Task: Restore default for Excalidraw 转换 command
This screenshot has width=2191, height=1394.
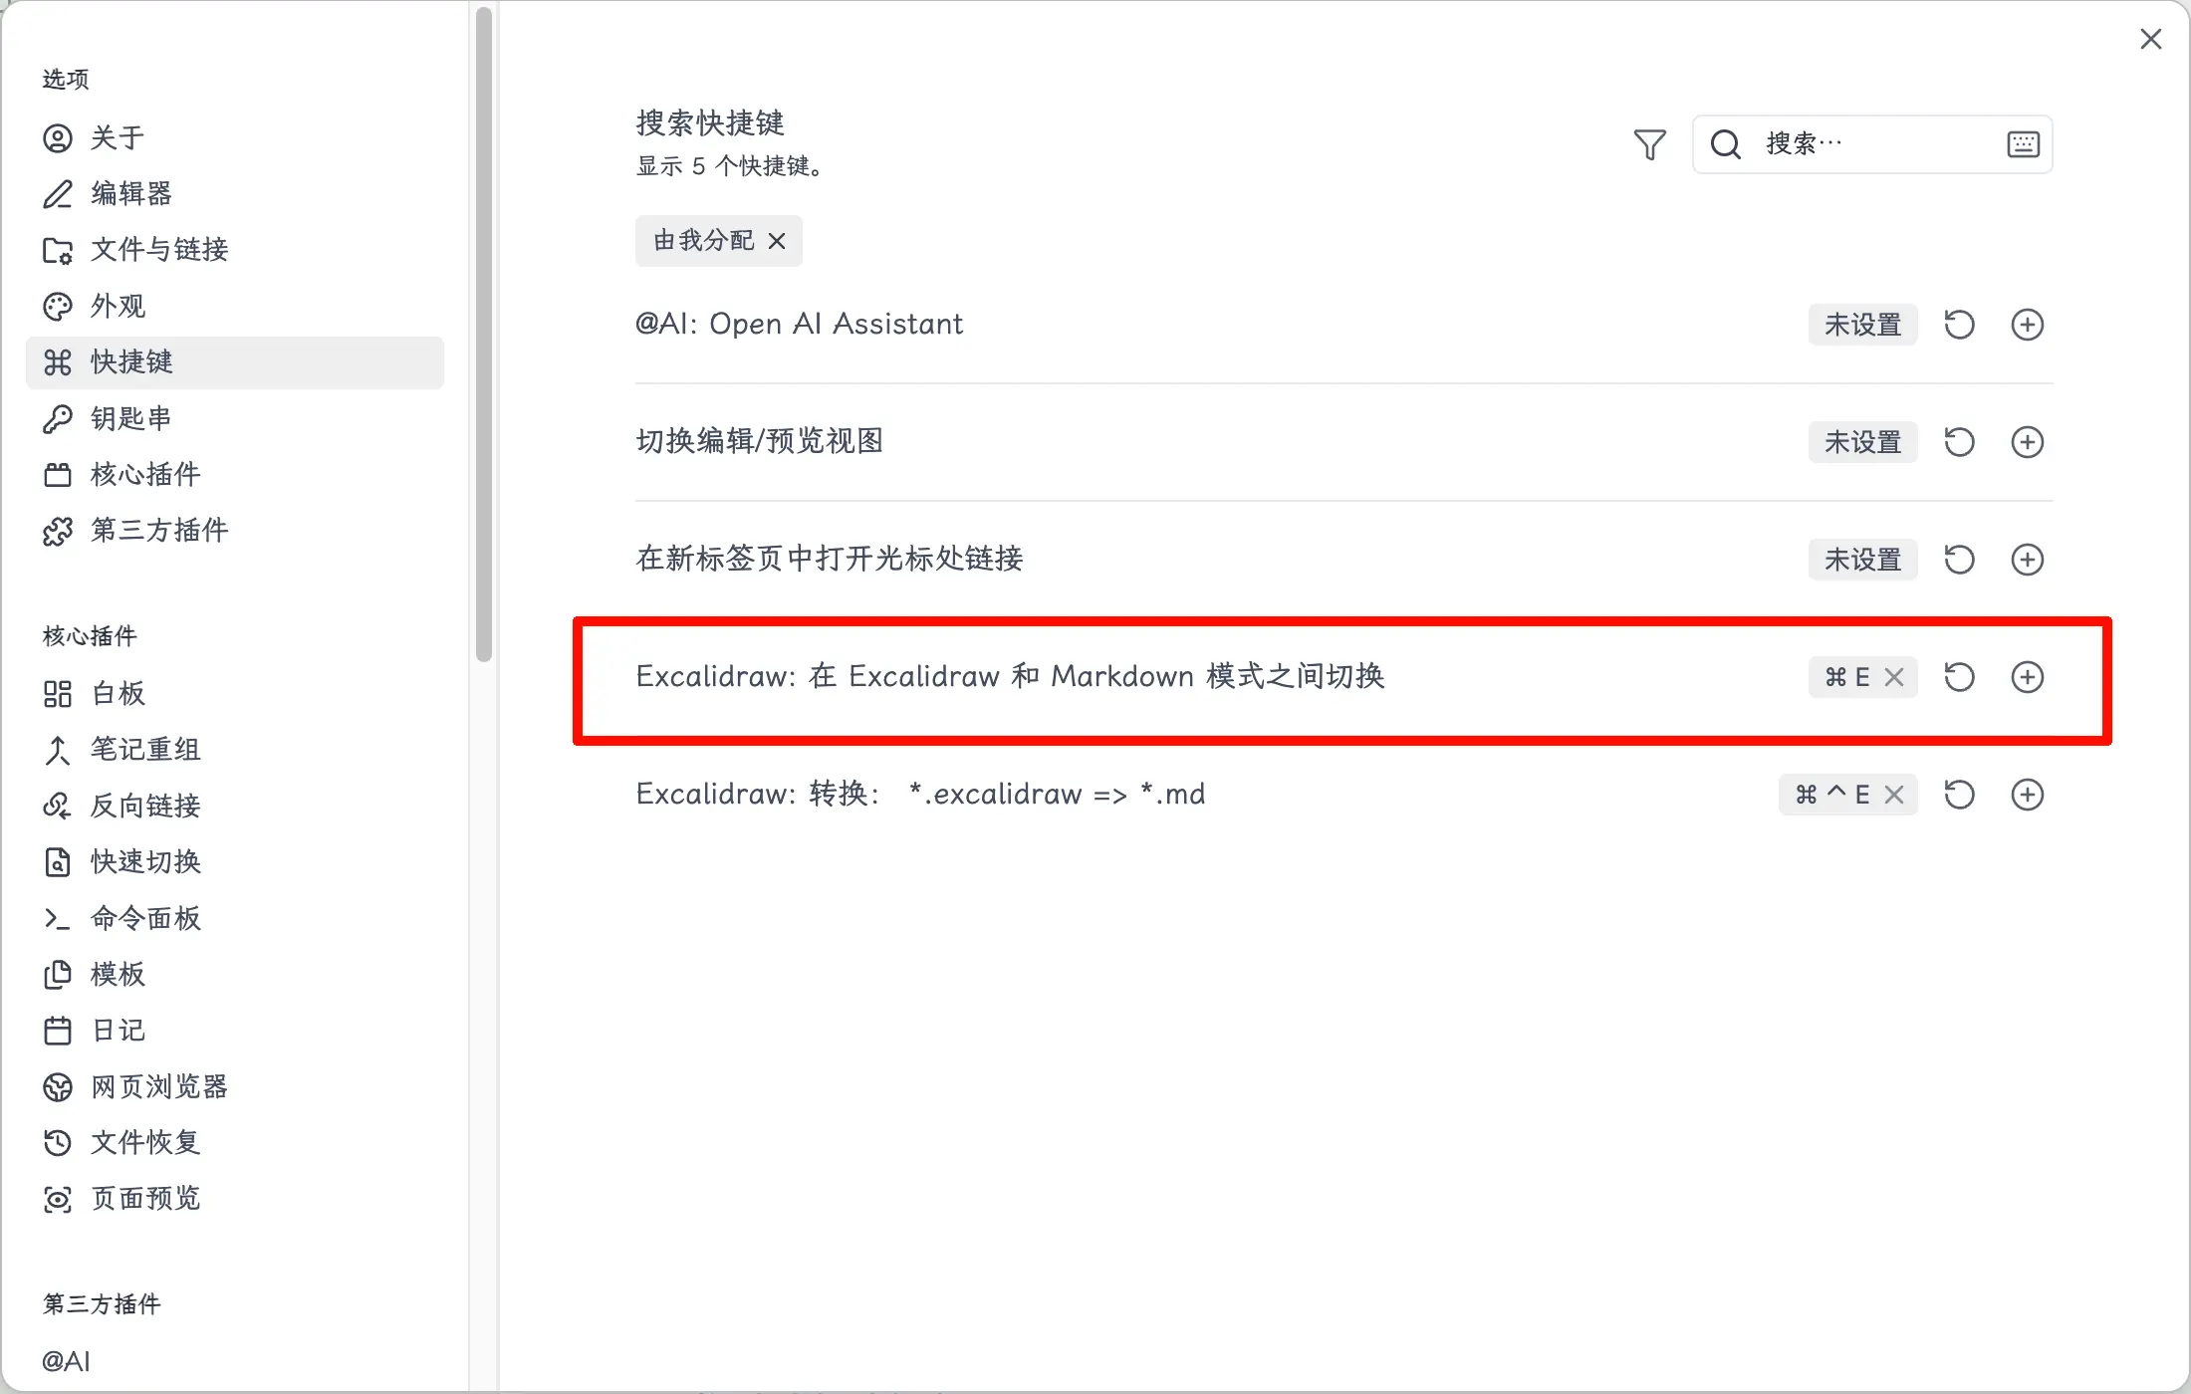Action: 1959,795
